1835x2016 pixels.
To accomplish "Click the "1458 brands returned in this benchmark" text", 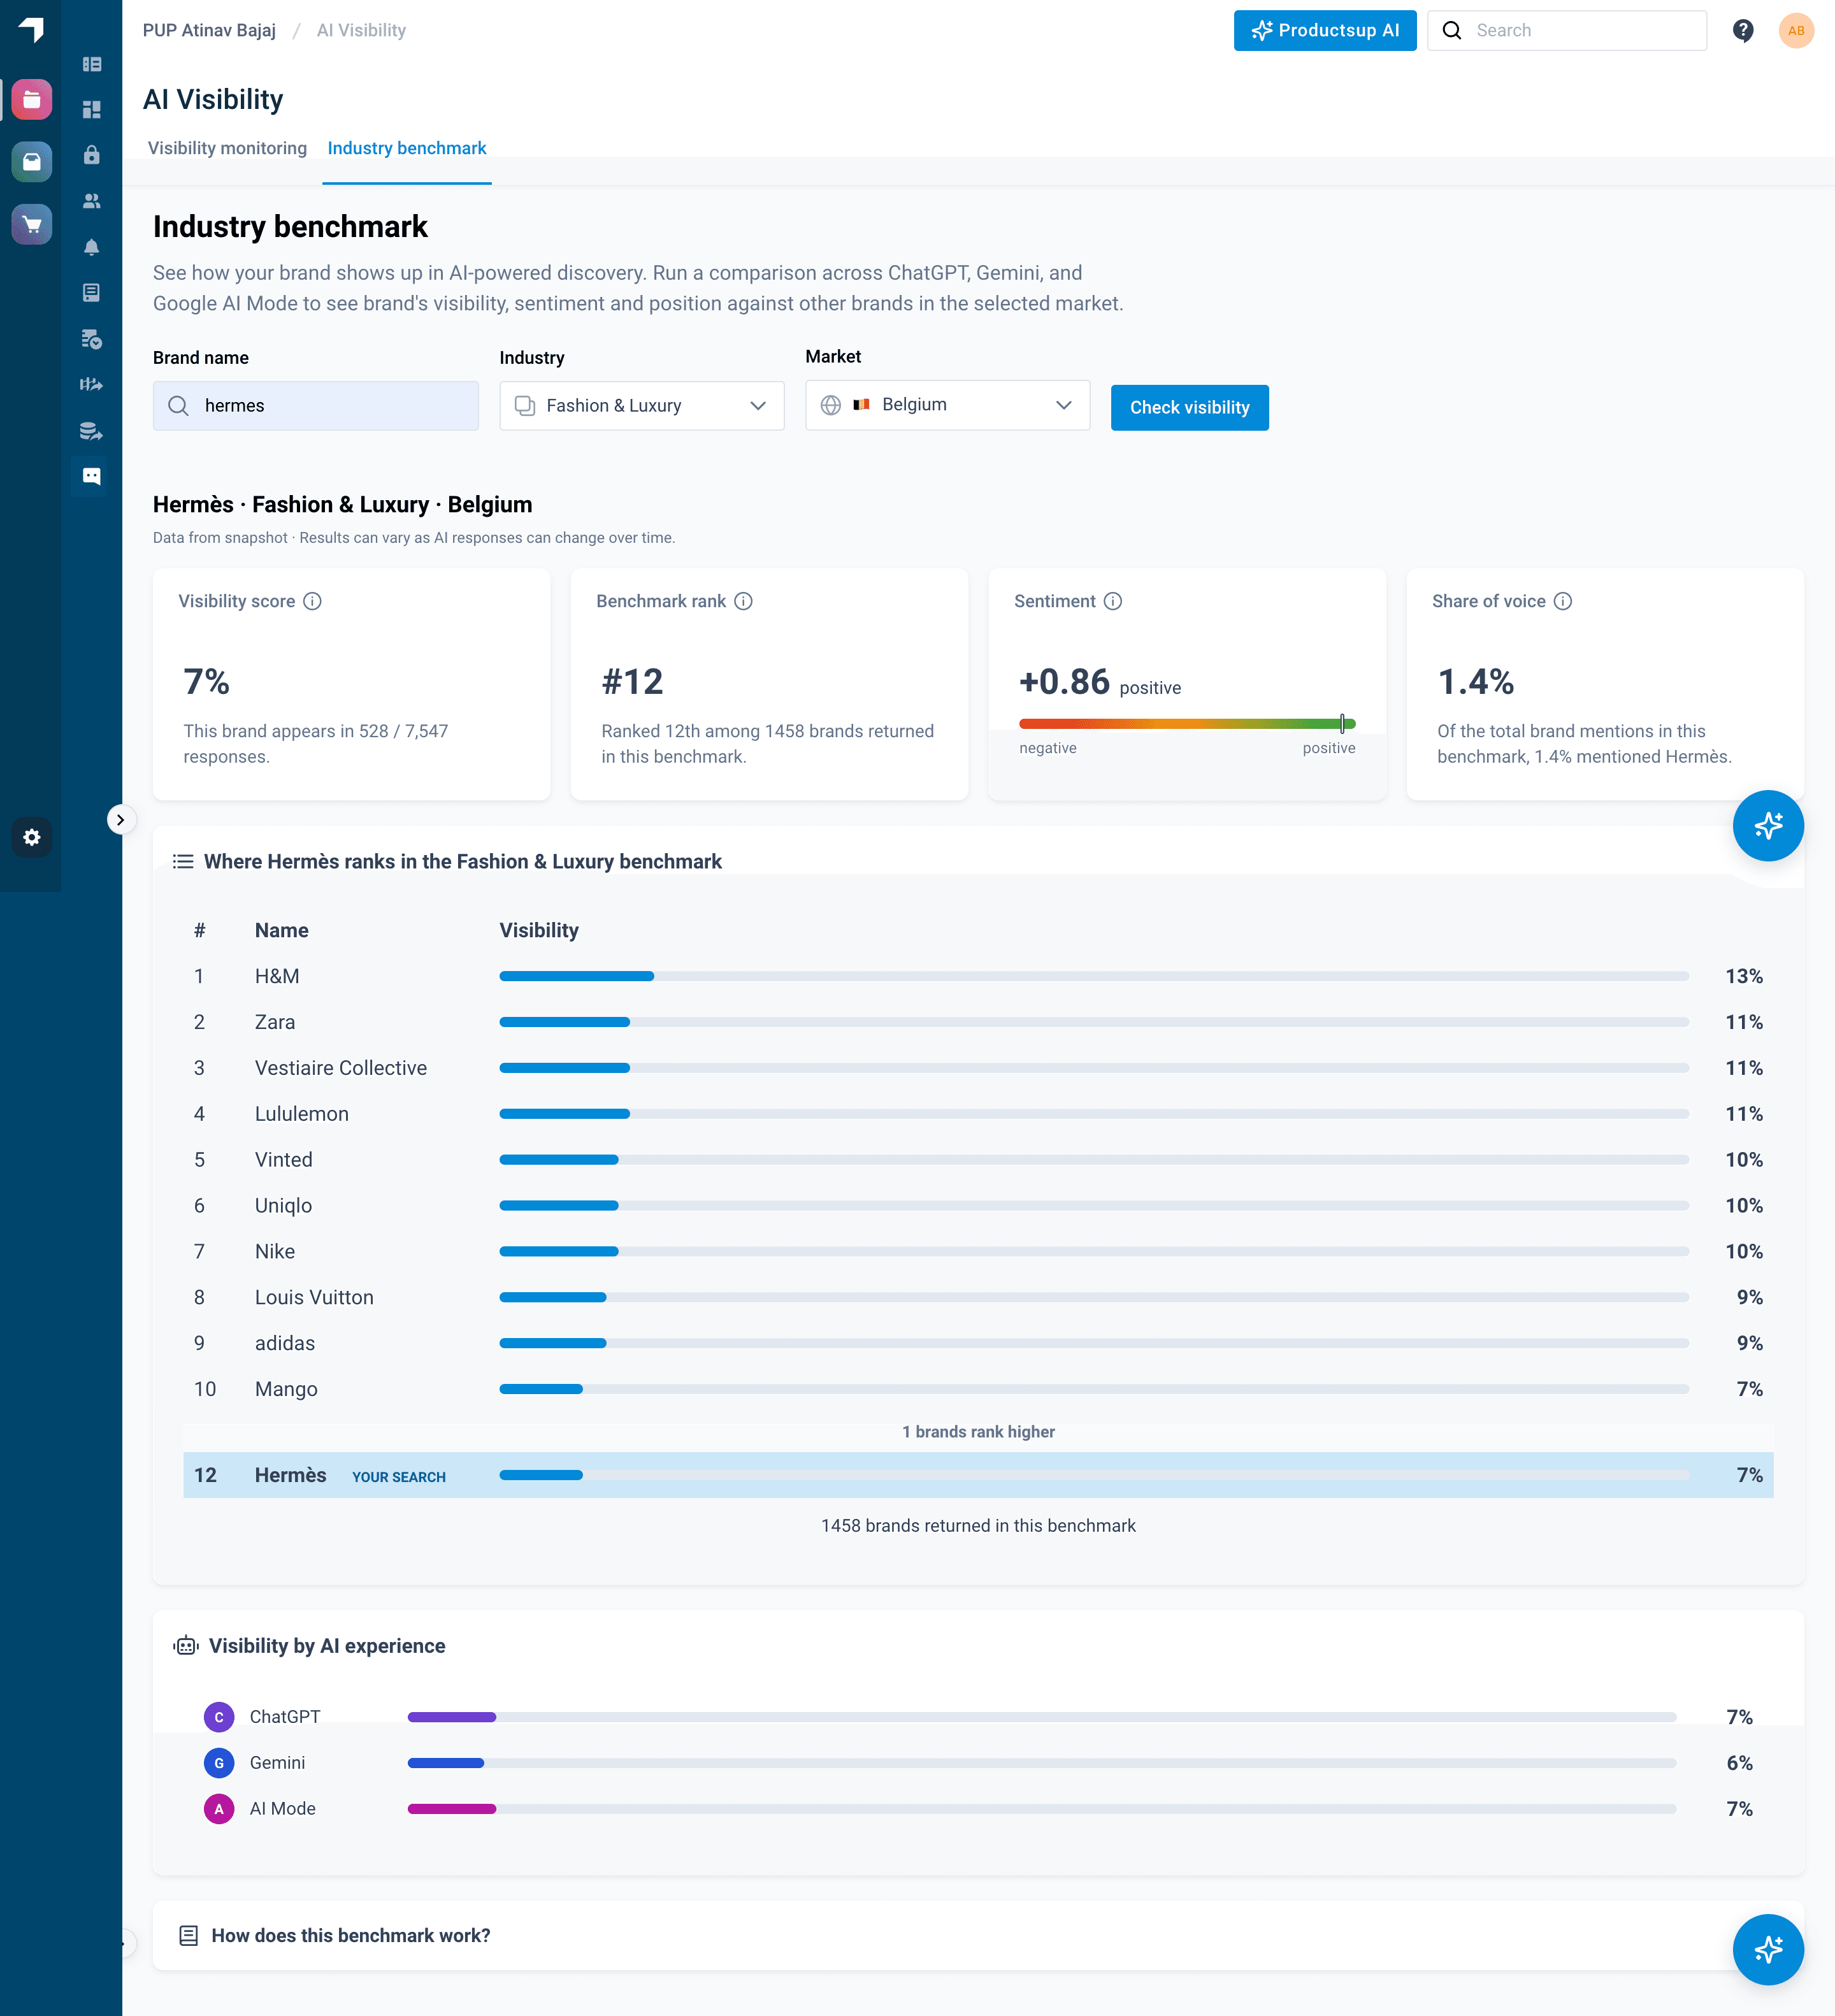I will pyautogui.click(x=978, y=1526).
